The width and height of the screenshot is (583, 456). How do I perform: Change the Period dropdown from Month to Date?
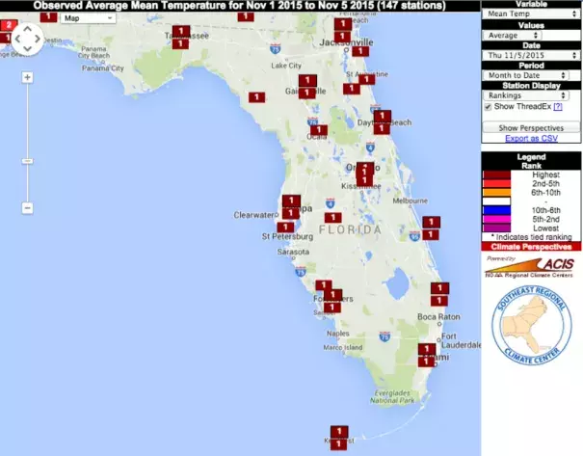tap(526, 75)
